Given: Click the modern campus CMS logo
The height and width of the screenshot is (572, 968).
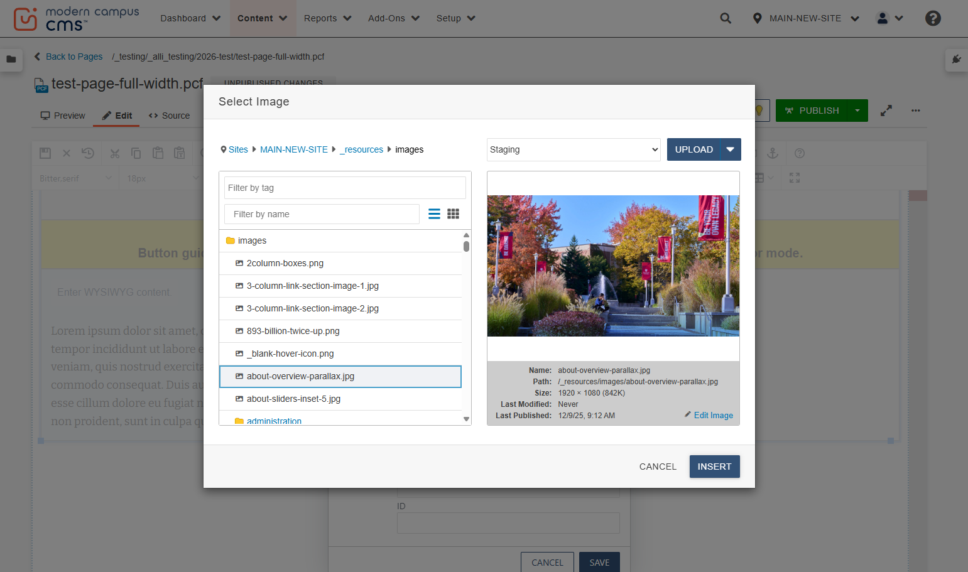Looking at the screenshot, I should (76, 19).
